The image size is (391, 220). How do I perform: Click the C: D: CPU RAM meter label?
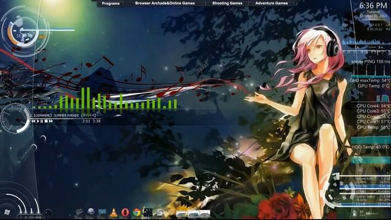(31, 218)
